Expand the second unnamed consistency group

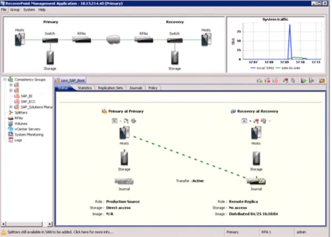coord(11,90)
